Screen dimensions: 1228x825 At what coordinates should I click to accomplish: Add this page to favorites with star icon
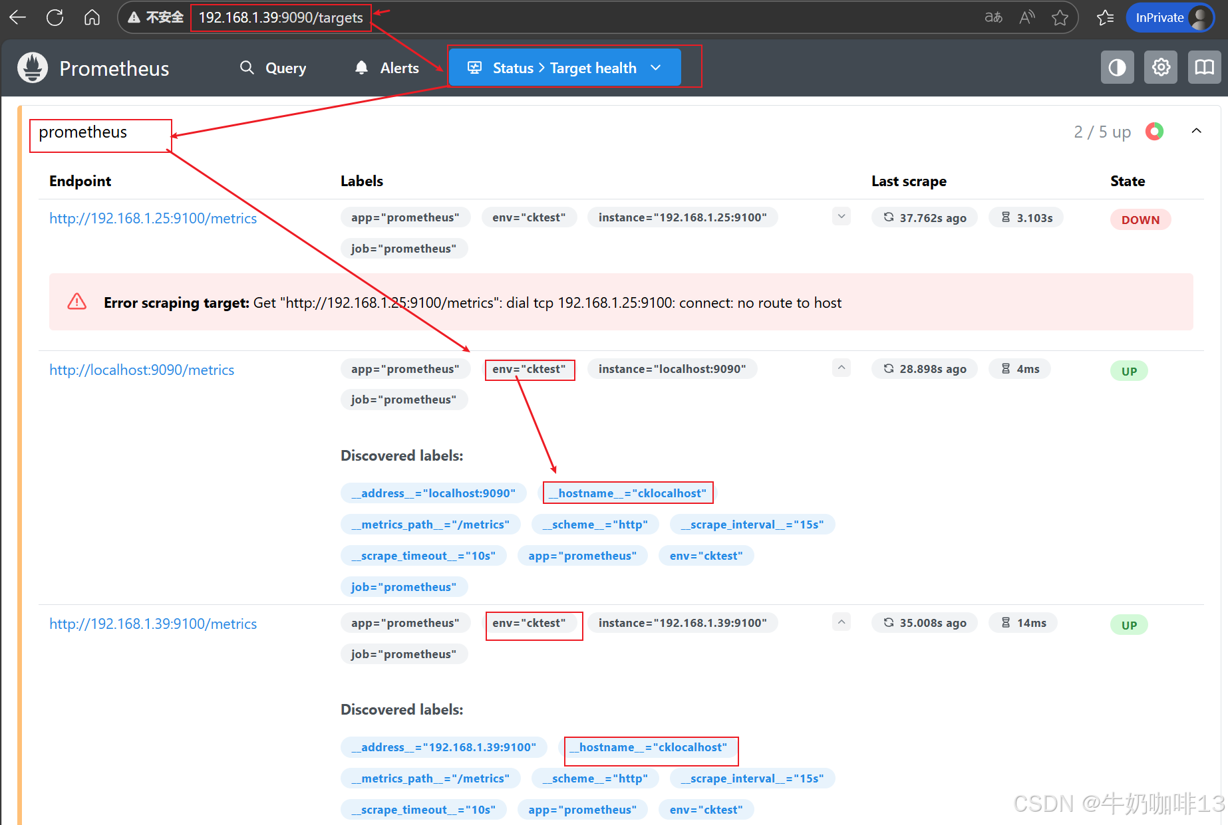(1060, 17)
